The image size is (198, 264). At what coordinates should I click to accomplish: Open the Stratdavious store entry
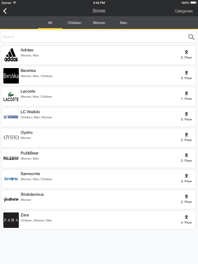pyautogui.click(x=98, y=200)
